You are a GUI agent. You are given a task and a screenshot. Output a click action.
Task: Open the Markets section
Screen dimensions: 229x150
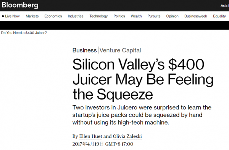[32, 16]
